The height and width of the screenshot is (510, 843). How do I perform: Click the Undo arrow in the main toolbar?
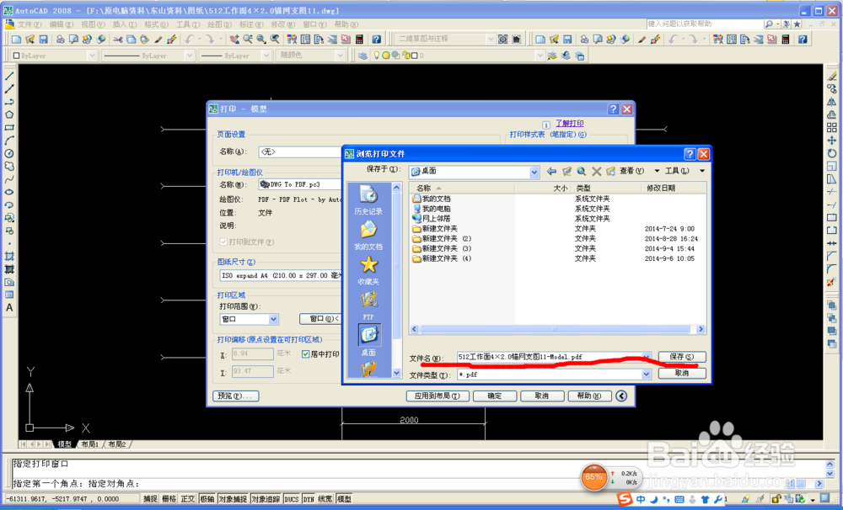coord(189,40)
